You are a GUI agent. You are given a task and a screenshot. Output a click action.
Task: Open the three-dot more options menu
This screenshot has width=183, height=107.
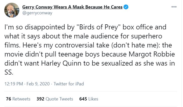174,7
